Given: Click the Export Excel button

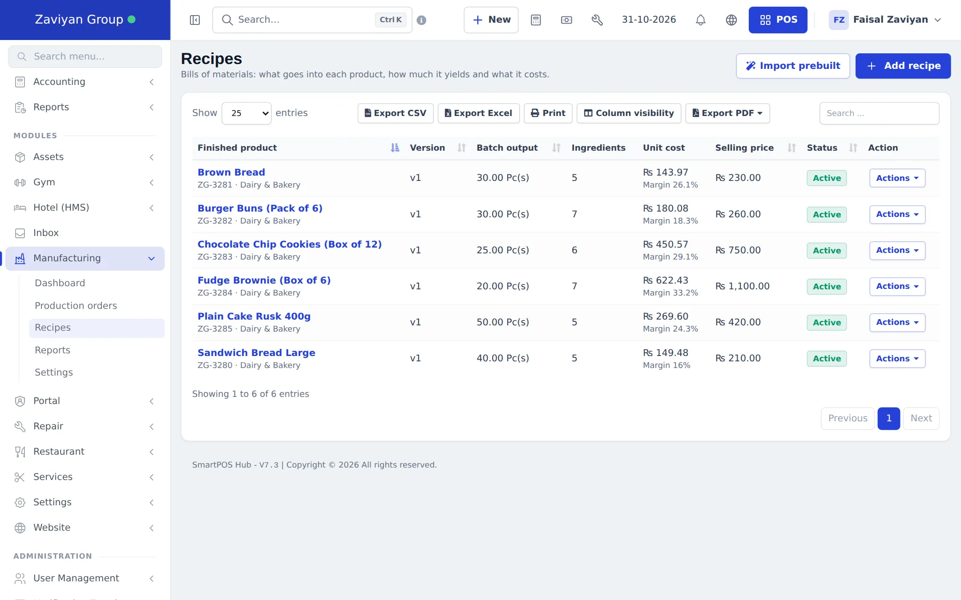Looking at the screenshot, I should 478,113.
